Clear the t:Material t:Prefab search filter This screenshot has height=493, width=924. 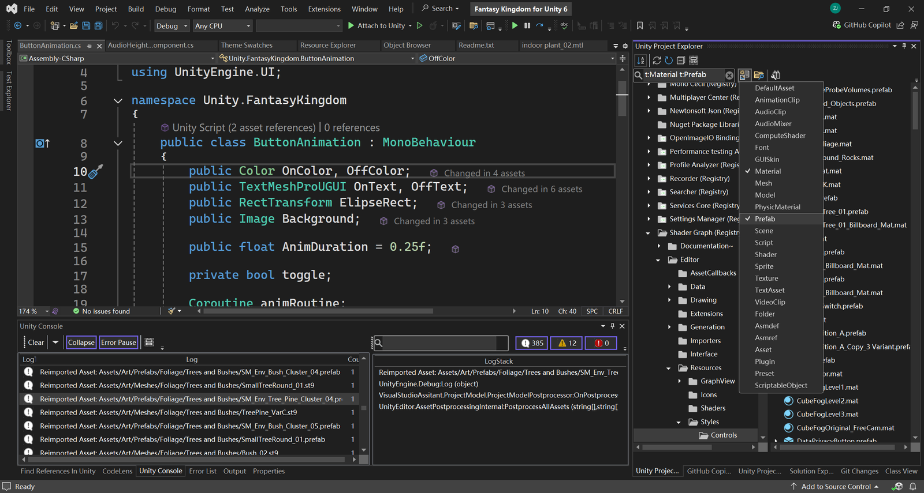click(x=729, y=75)
